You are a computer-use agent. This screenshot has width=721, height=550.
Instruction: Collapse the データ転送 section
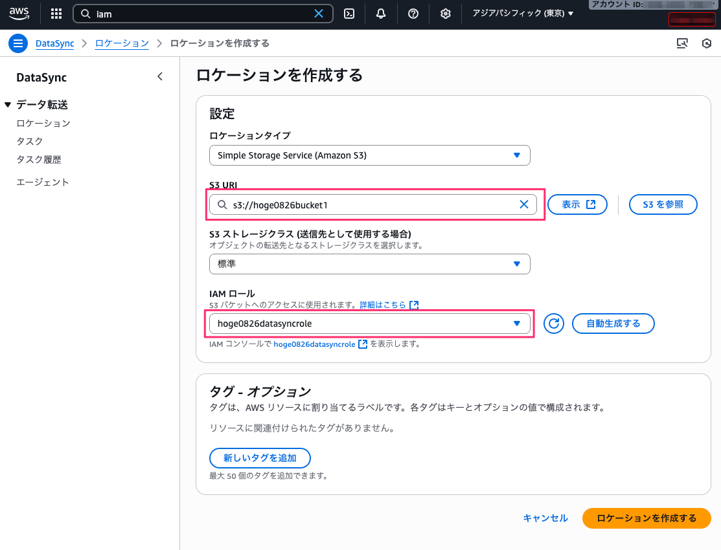tap(8, 105)
